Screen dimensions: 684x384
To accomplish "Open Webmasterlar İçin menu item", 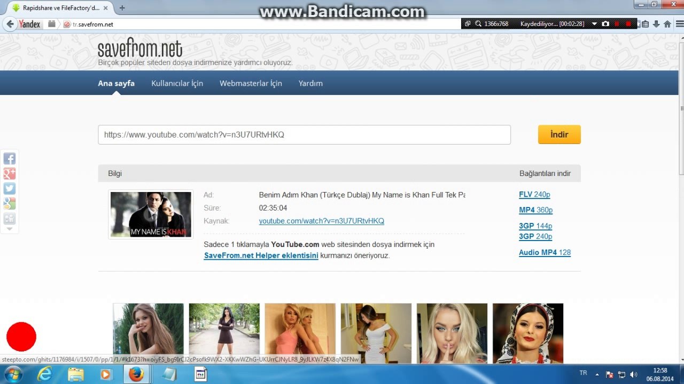I will click(x=251, y=83).
